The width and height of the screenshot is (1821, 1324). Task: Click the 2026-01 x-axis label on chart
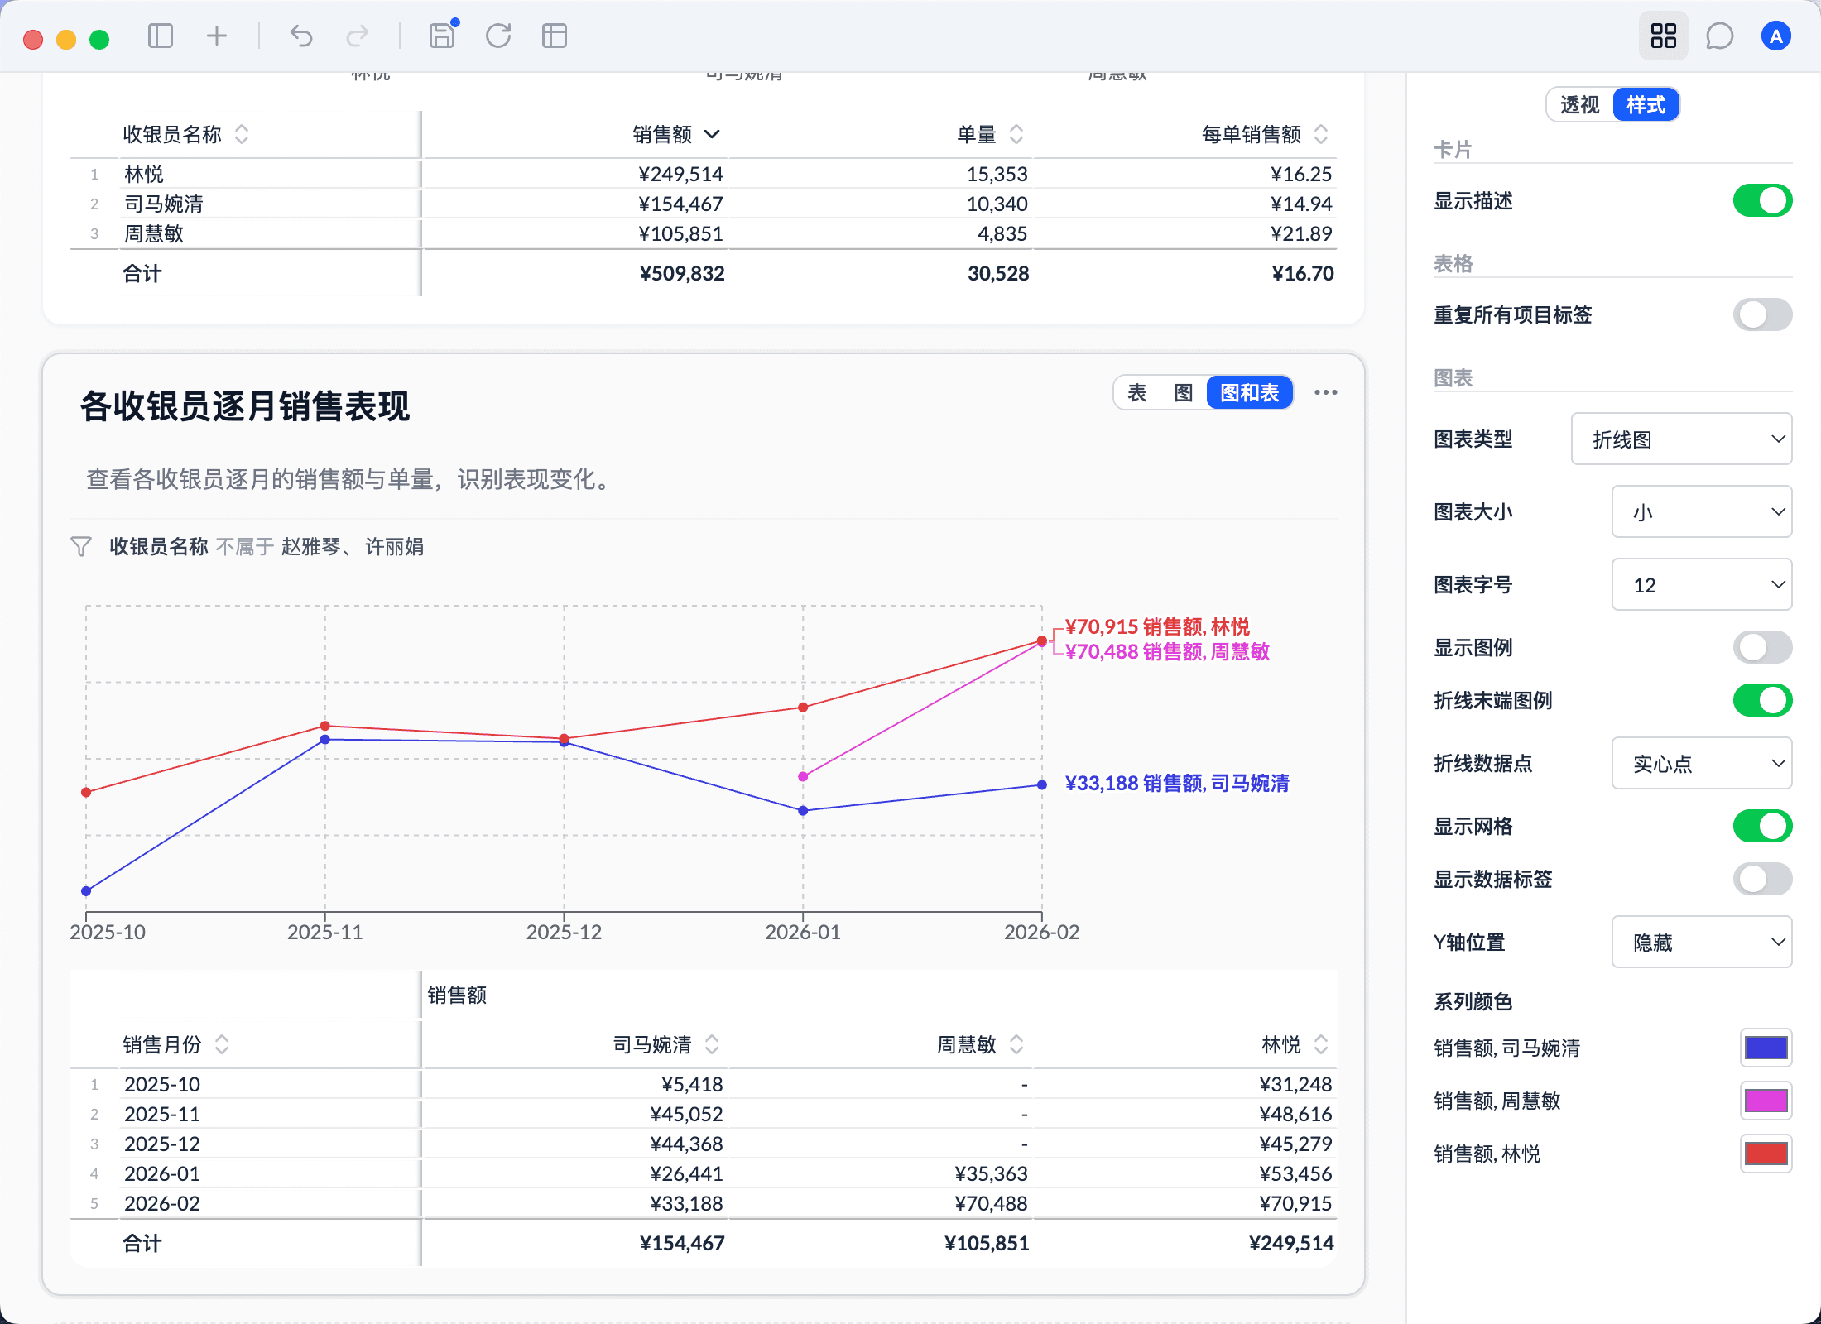[803, 932]
